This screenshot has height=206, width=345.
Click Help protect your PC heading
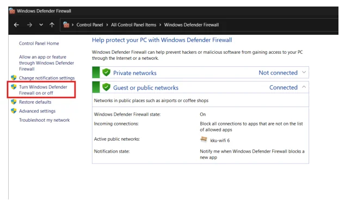point(162,40)
